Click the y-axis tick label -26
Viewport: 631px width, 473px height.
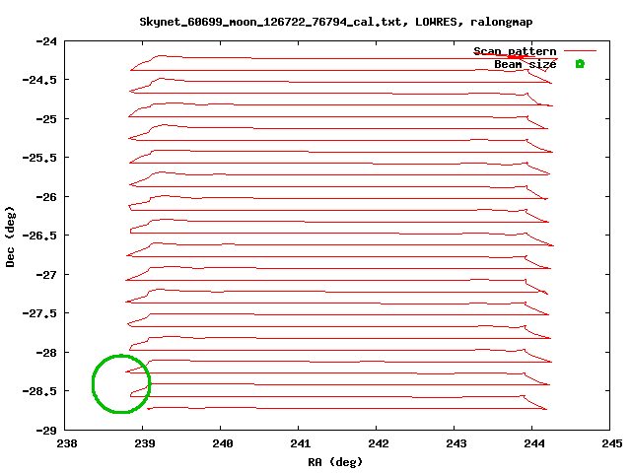coord(46,197)
